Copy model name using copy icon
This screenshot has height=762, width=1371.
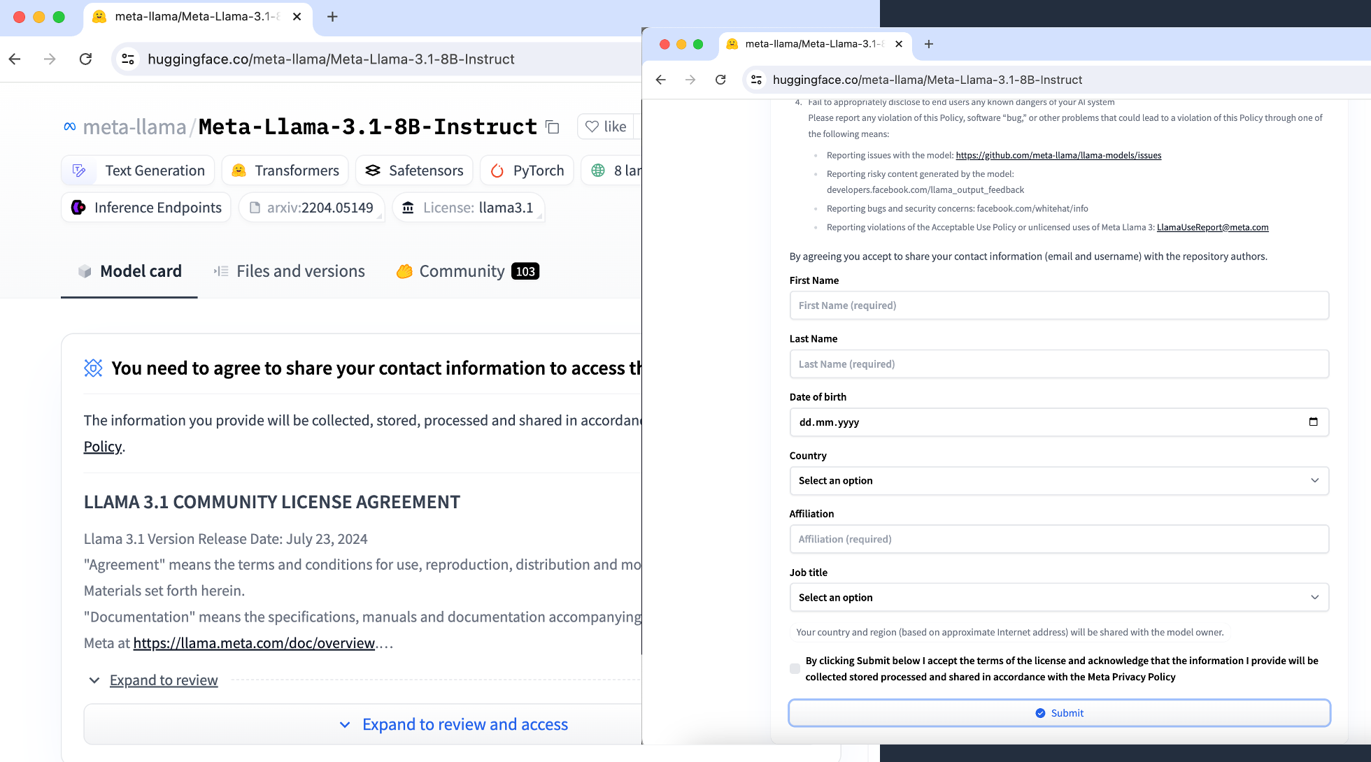coord(553,127)
